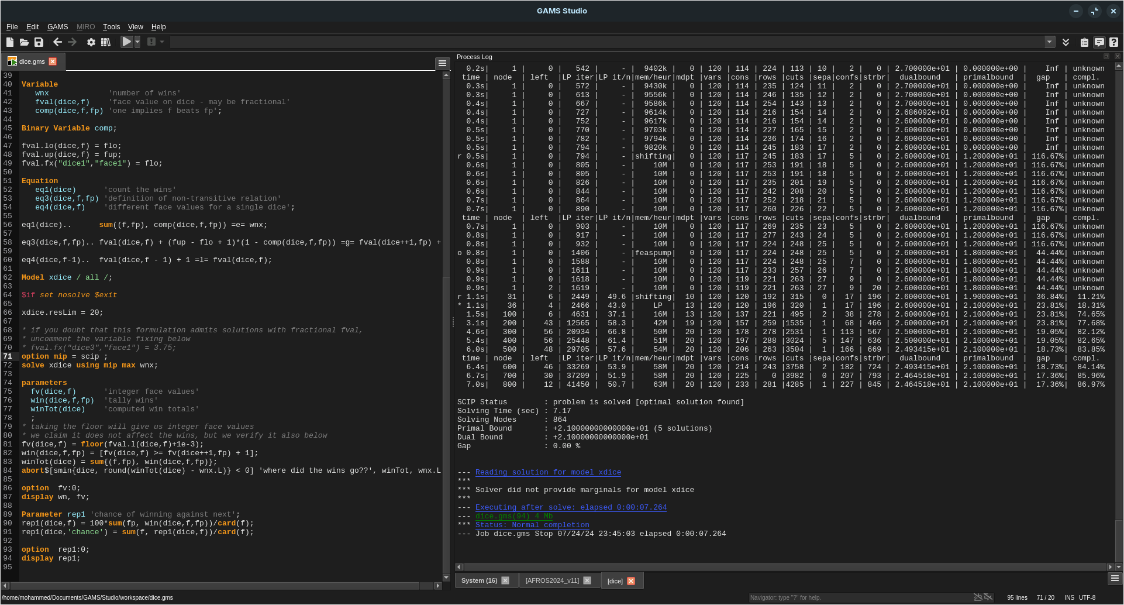Close the [AFROS2024_v11] log tab
This screenshot has height=605, width=1124.
587,581
